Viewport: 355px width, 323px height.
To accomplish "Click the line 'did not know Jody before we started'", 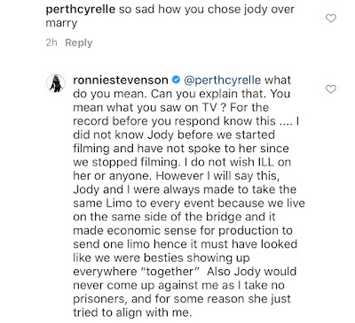I will (x=174, y=135).
